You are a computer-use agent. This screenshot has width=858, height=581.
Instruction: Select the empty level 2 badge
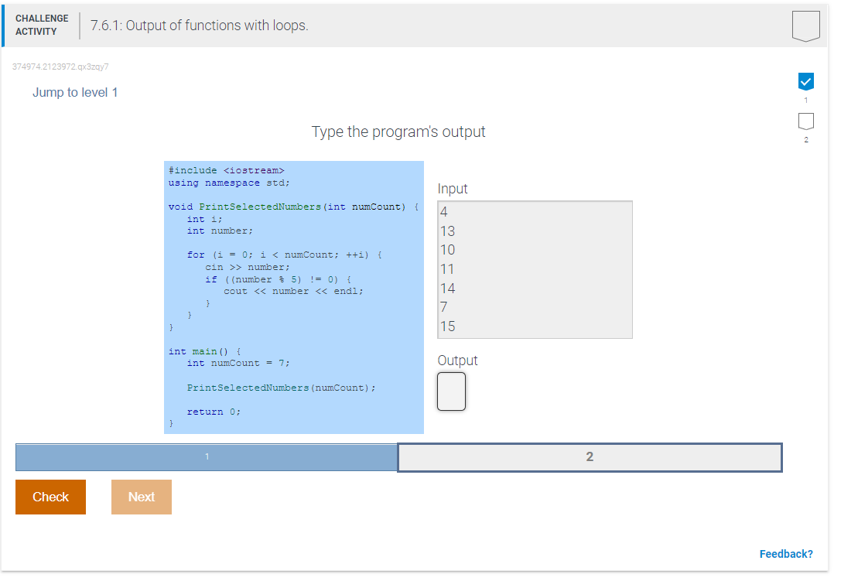[x=805, y=121]
